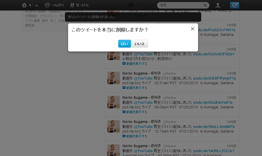Open 10時間 timestamp of 02:51am tweet
Image resolution: width=262 pixels, height=156 pixels.
point(231,74)
